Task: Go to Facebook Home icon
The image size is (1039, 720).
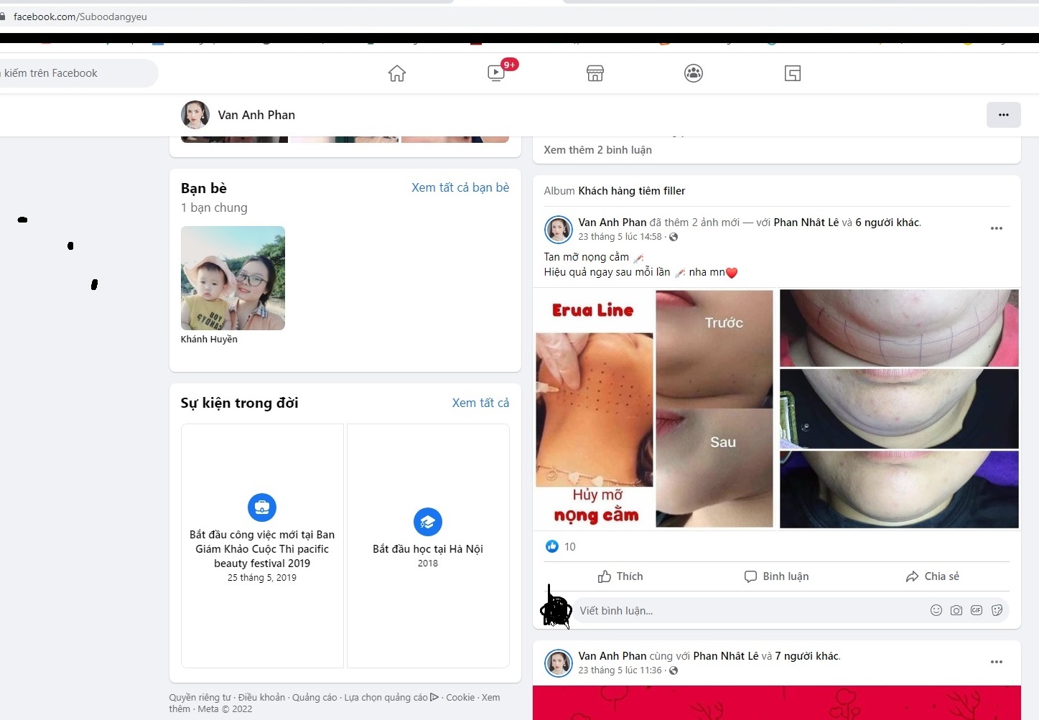Action: pyautogui.click(x=397, y=73)
